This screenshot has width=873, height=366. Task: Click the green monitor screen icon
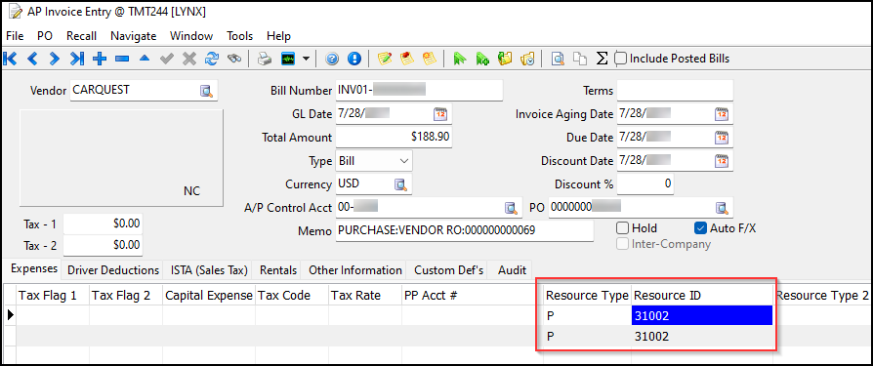pos(288,59)
